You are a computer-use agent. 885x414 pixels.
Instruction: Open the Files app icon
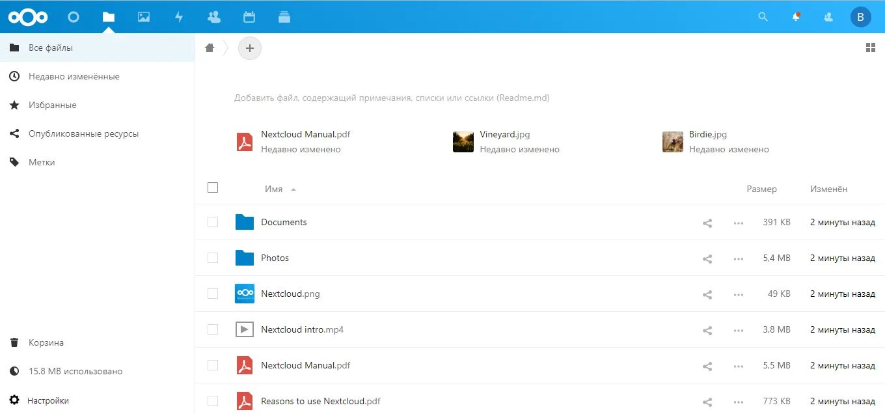pyautogui.click(x=109, y=17)
